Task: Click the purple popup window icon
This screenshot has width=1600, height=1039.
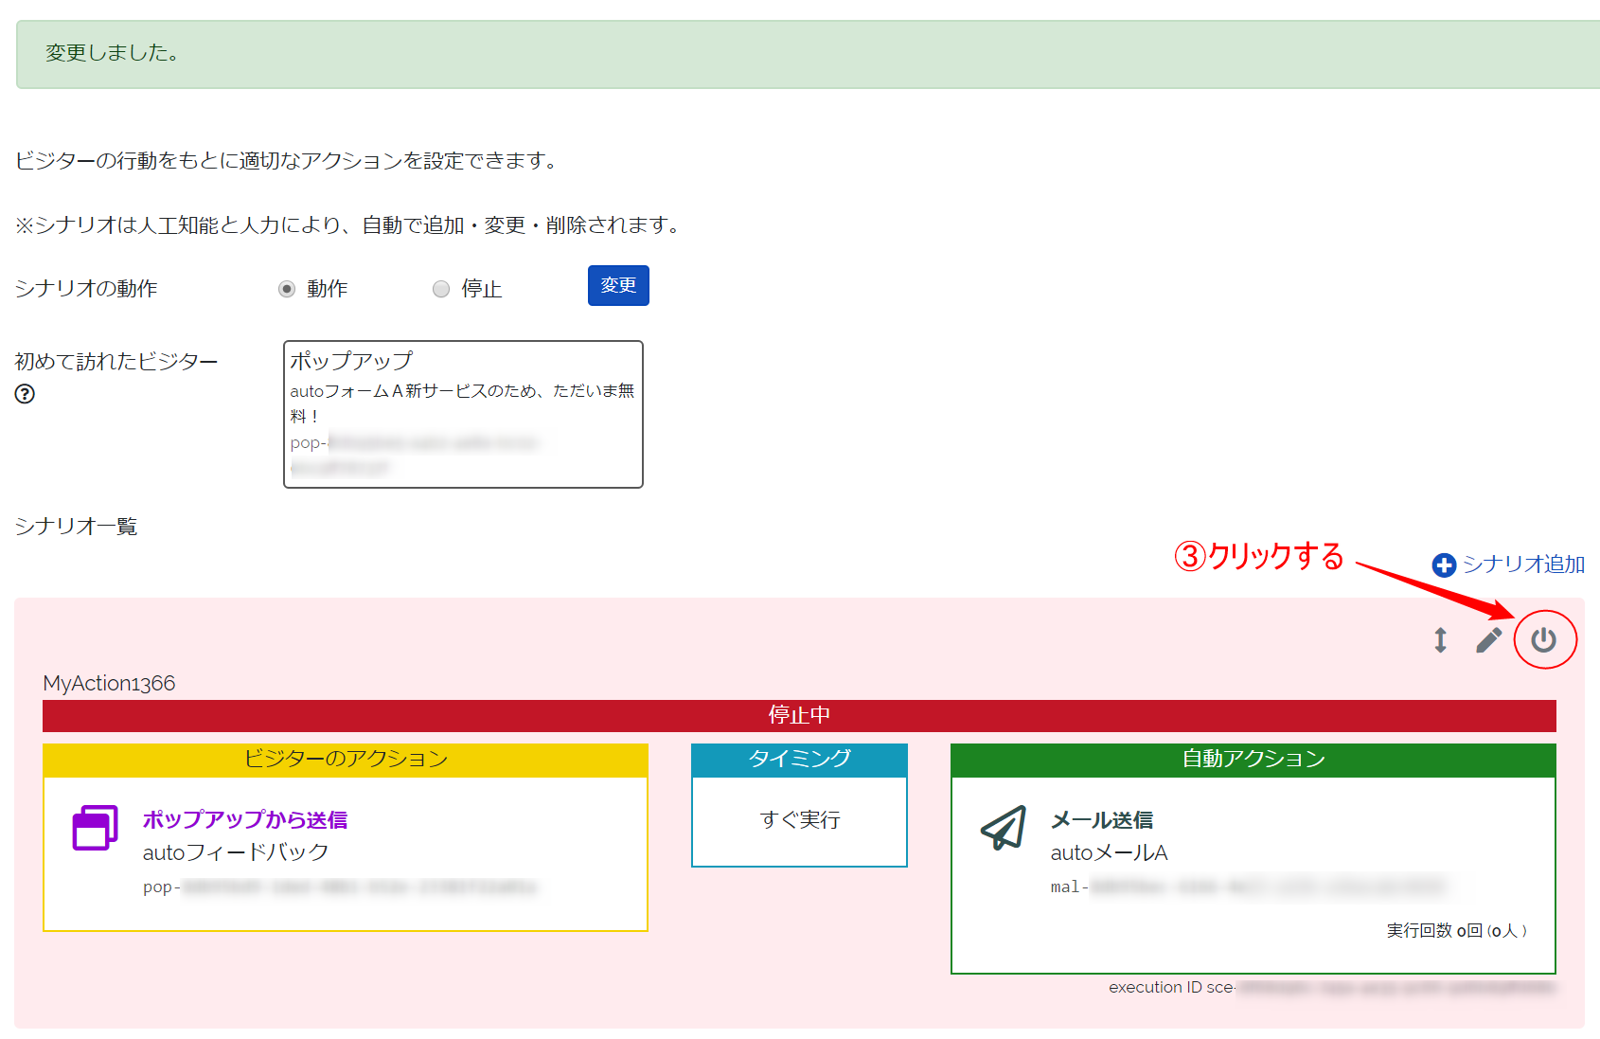Action: coord(96,828)
